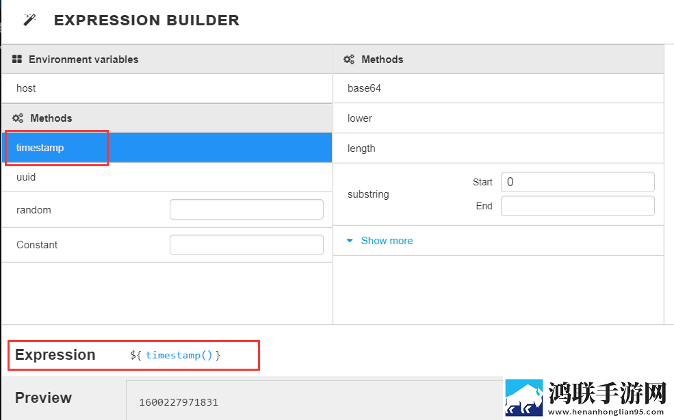This screenshot has width=674, height=420.
Task: Click the gears icon in right Methods header
Action: point(348,60)
